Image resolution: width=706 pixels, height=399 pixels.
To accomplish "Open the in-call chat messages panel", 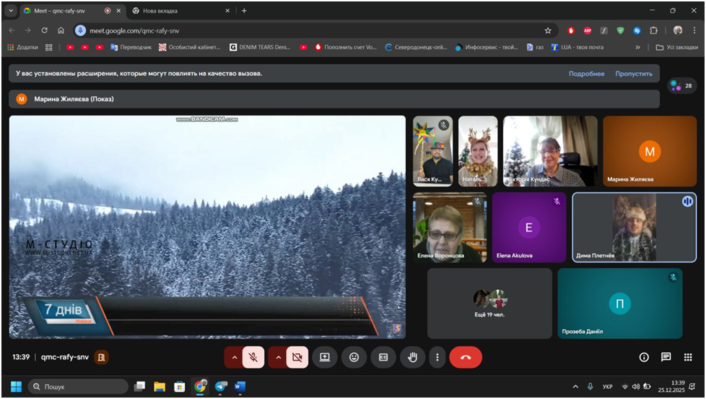I will pyautogui.click(x=666, y=357).
